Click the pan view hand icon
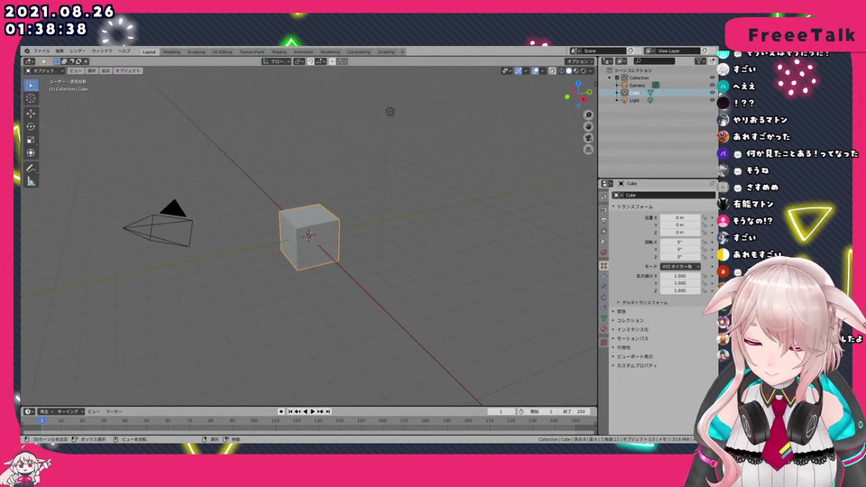 pyautogui.click(x=588, y=126)
